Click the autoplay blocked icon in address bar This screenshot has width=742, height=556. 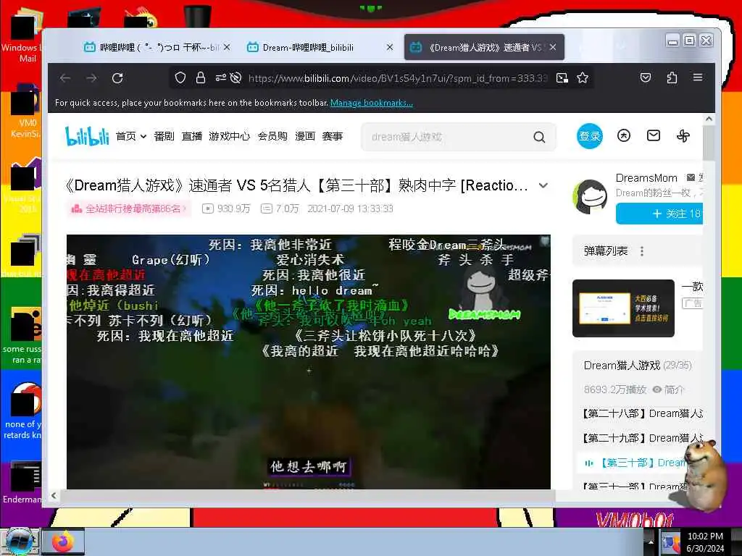[x=235, y=78]
